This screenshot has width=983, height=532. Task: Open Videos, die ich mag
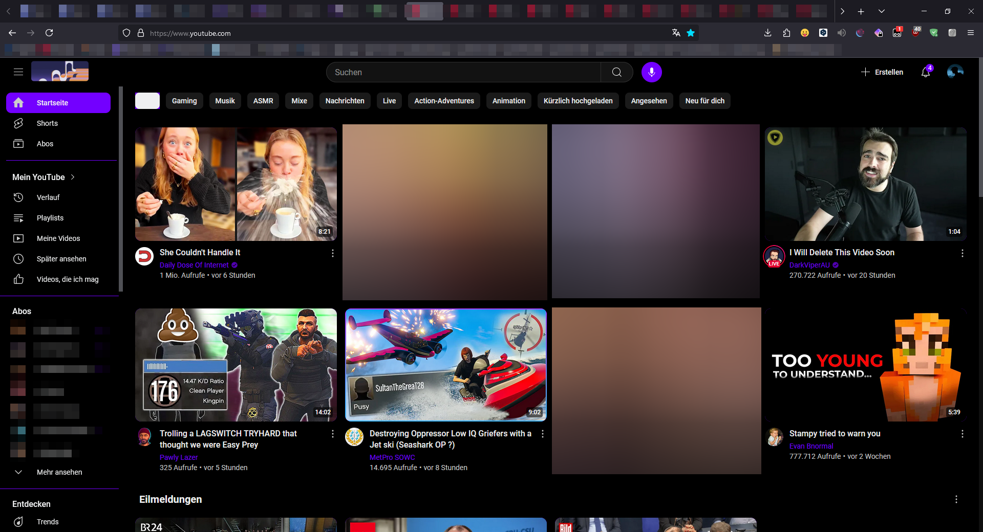pos(58,279)
